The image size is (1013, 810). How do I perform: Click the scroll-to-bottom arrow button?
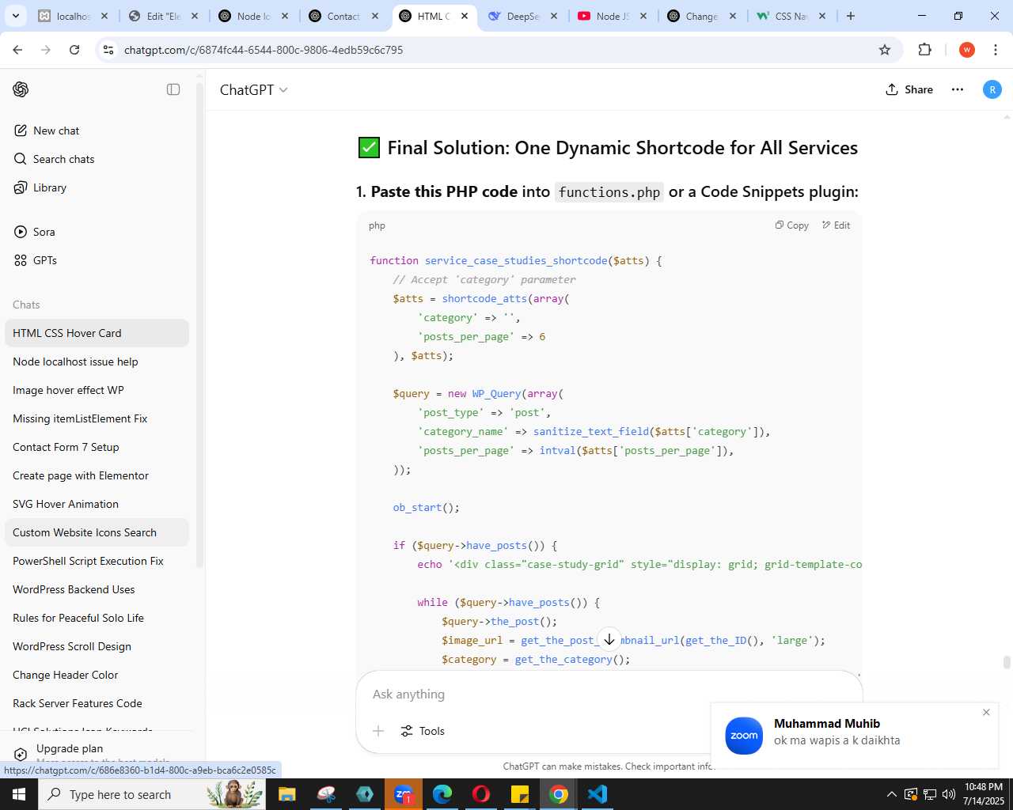click(609, 639)
